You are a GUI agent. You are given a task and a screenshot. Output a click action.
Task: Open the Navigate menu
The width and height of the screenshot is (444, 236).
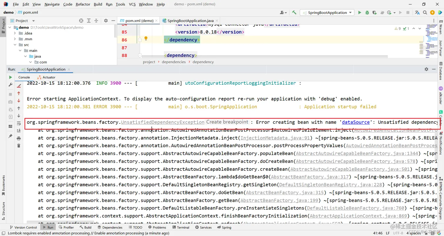[x=52, y=4]
